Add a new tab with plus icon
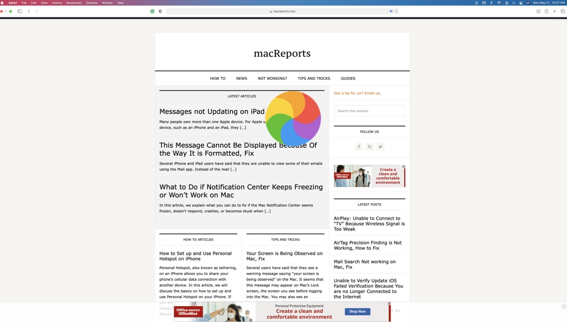 click(555, 11)
